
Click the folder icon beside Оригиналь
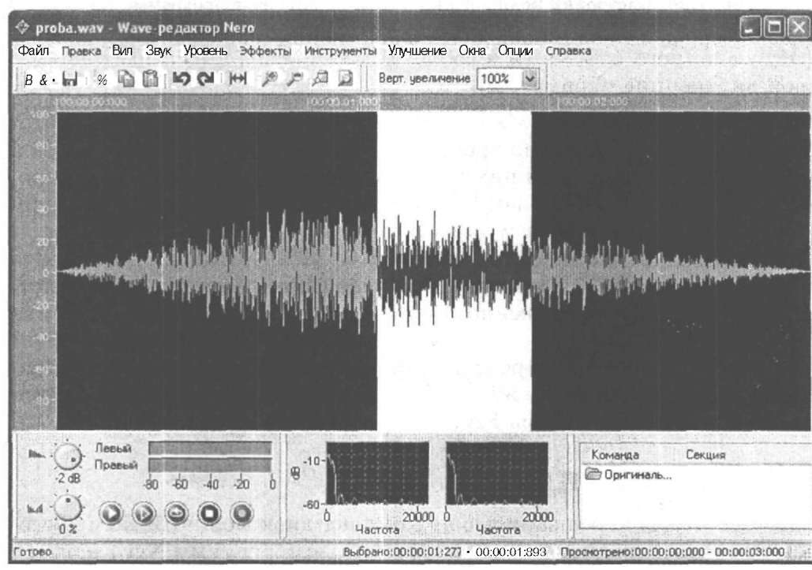click(x=593, y=474)
